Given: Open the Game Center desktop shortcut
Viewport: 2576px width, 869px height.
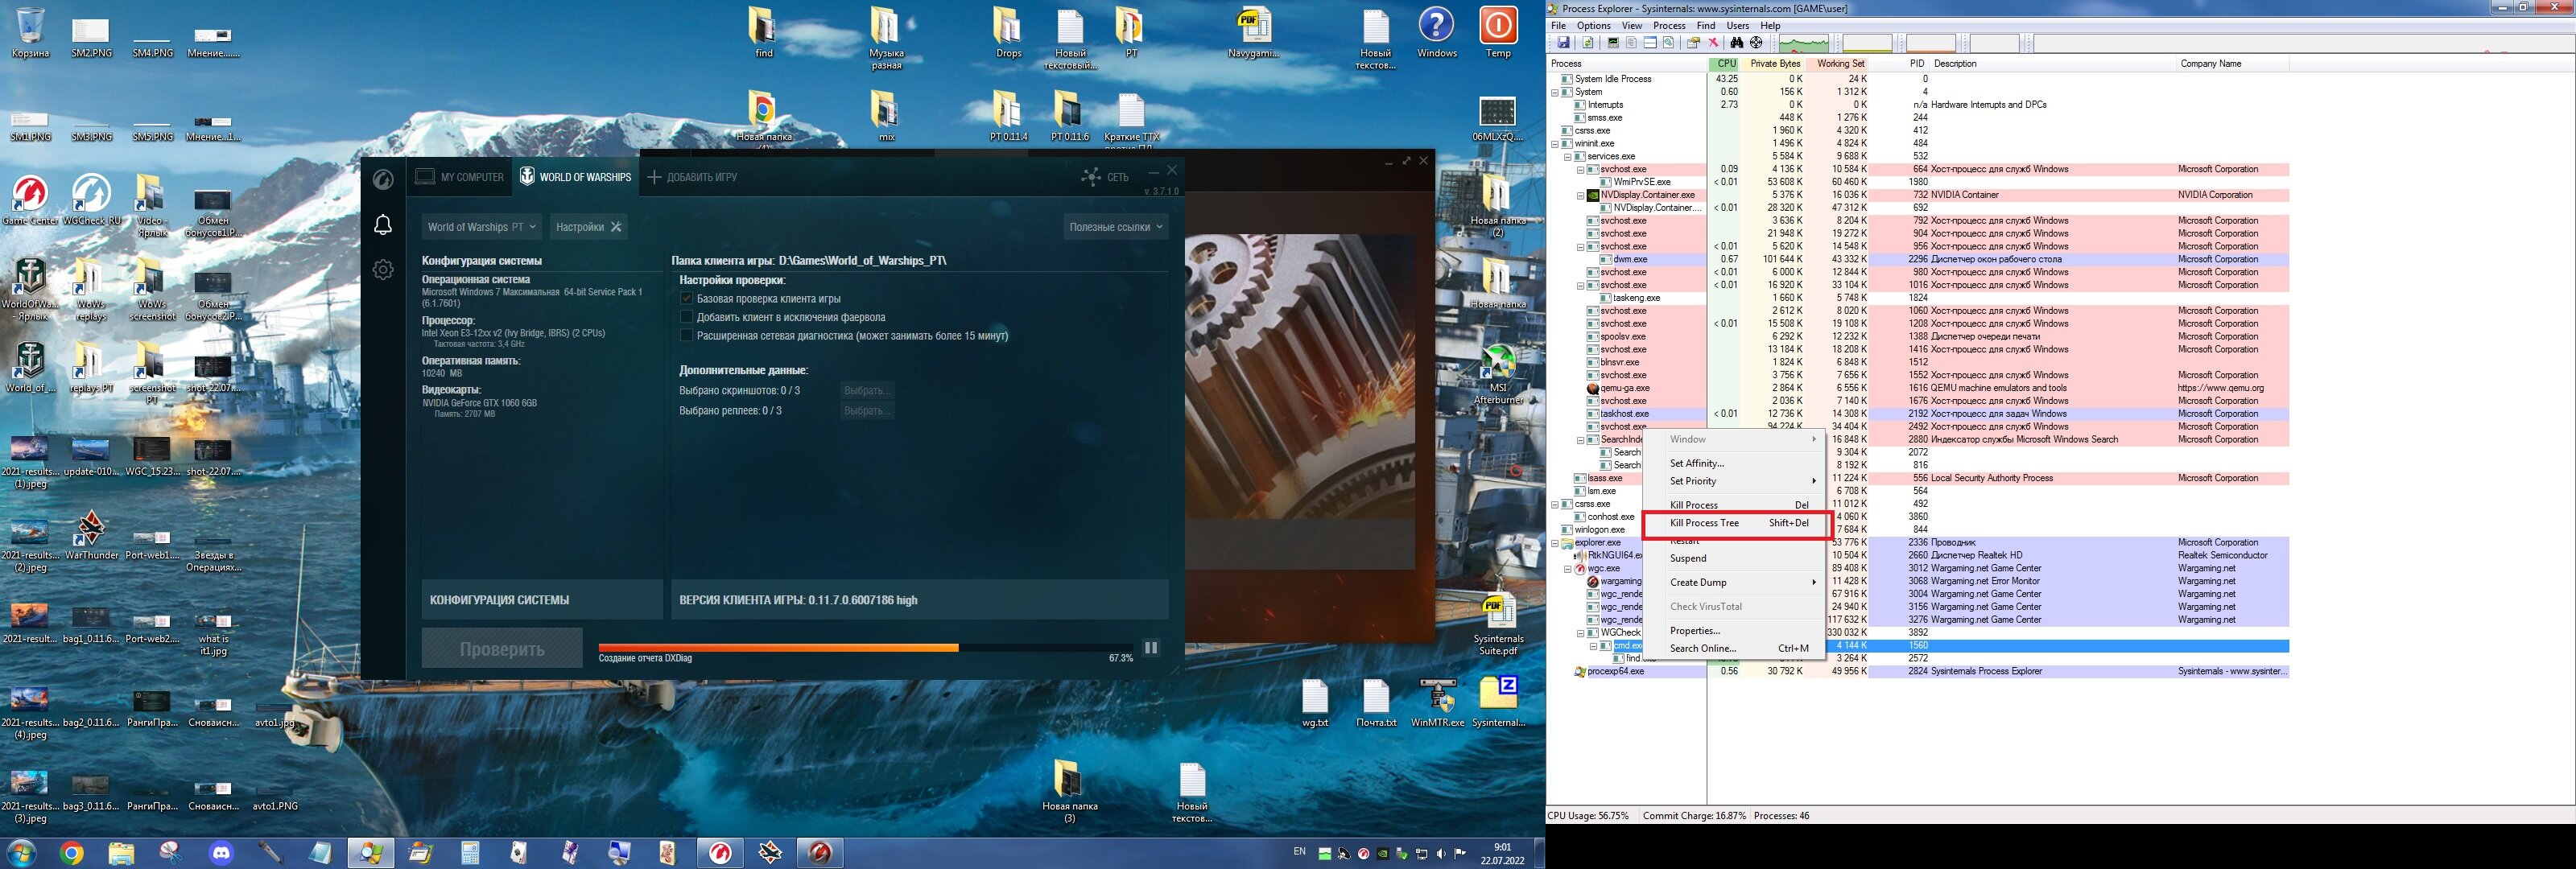Looking at the screenshot, I should [30, 199].
